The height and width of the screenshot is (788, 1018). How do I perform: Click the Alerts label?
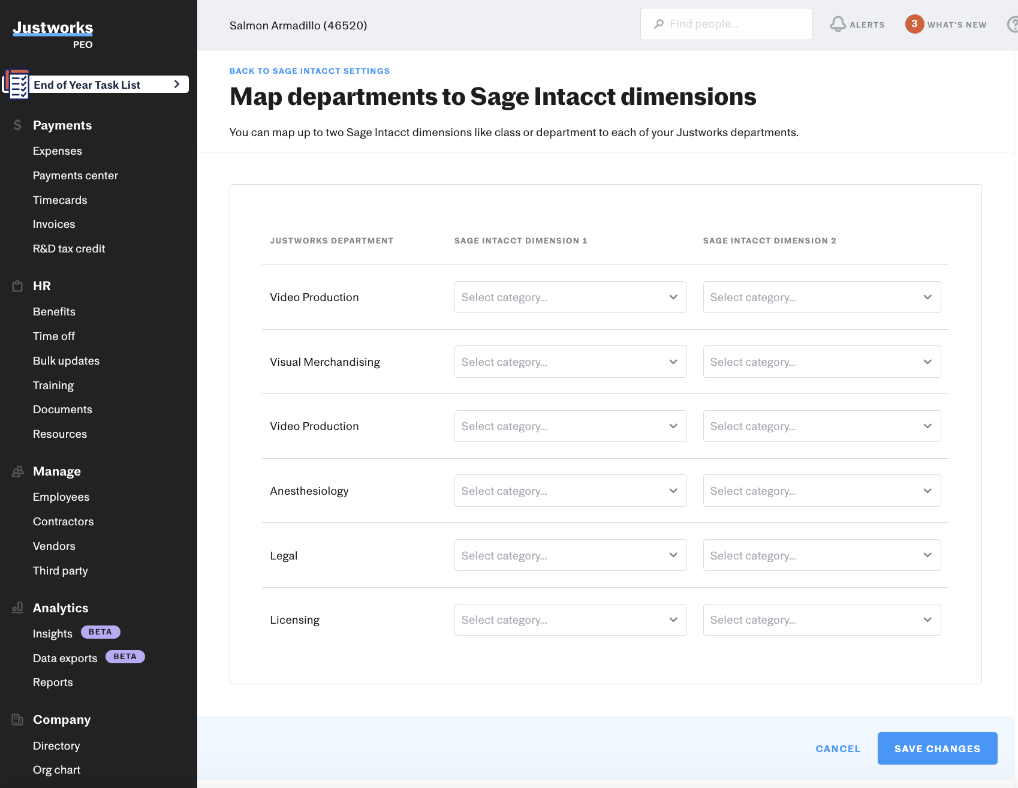(x=867, y=25)
